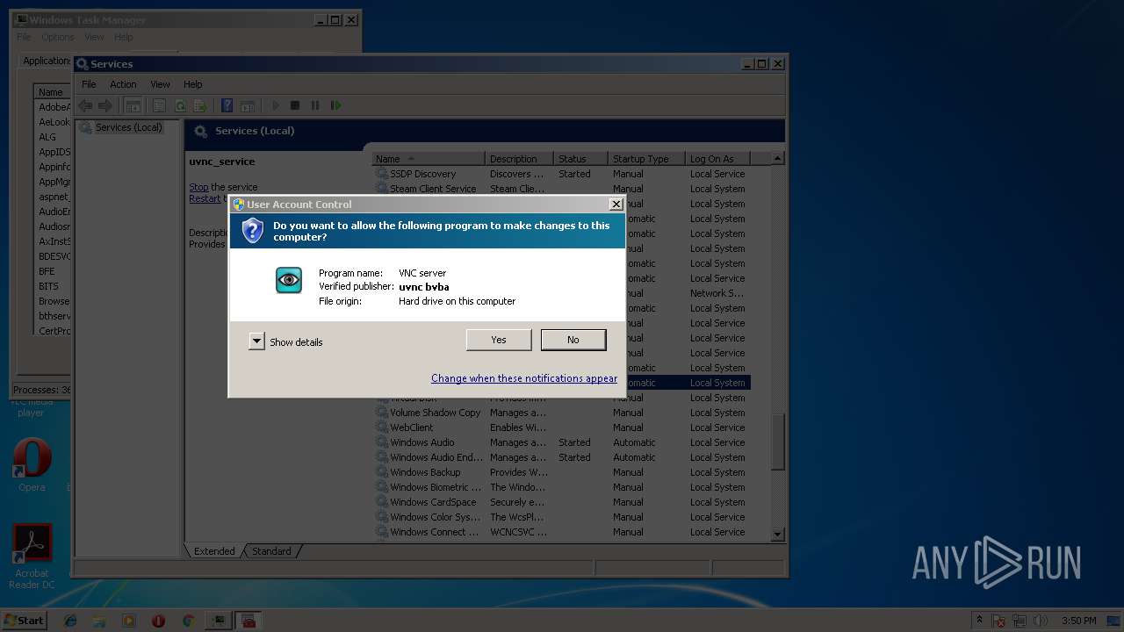Select Windows CardSpace service row
This screenshot has width=1124, height=632.
561,502
